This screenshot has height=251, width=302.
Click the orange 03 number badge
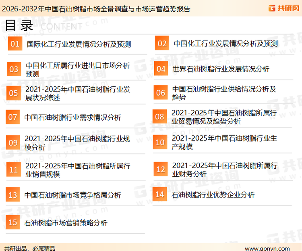[14, 69]
